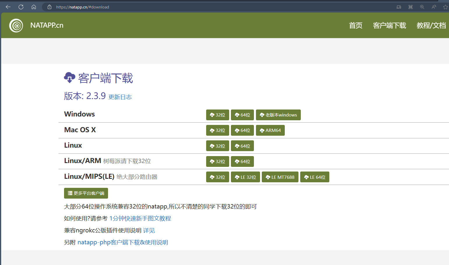Click 更多平台客户端 button
449x265 pixels.
[x=86, y=193]
